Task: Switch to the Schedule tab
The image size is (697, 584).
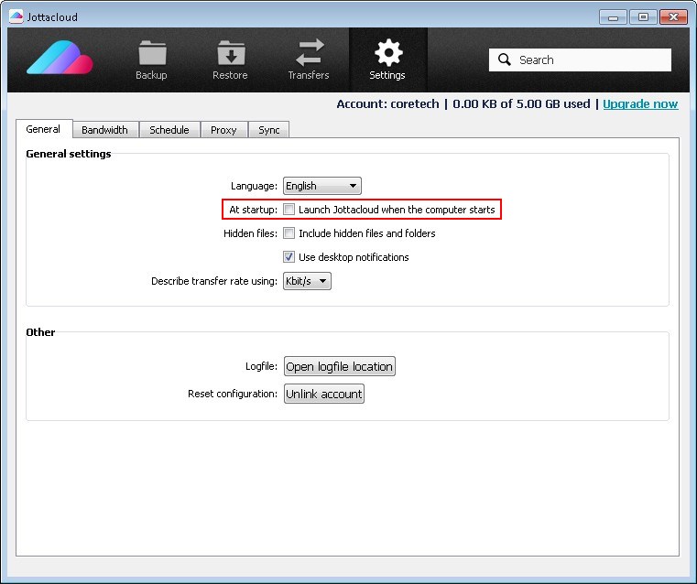Action: click(169, 130)
